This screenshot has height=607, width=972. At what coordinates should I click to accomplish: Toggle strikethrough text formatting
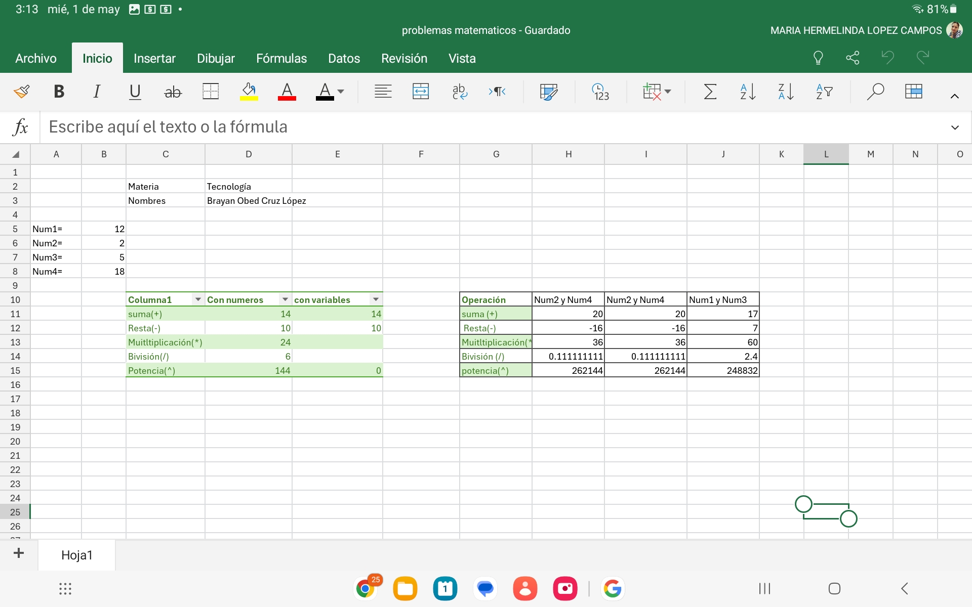point(173,92)
